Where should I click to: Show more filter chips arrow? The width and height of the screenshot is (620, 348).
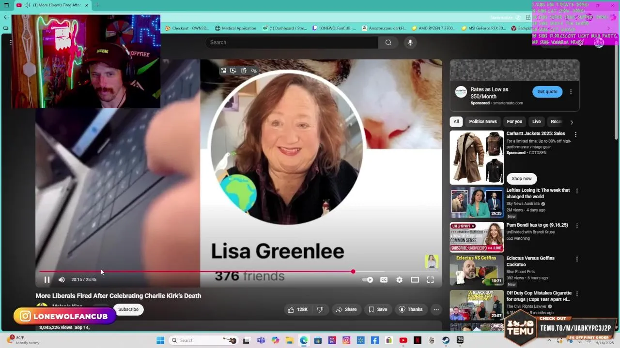click(572, 122)
